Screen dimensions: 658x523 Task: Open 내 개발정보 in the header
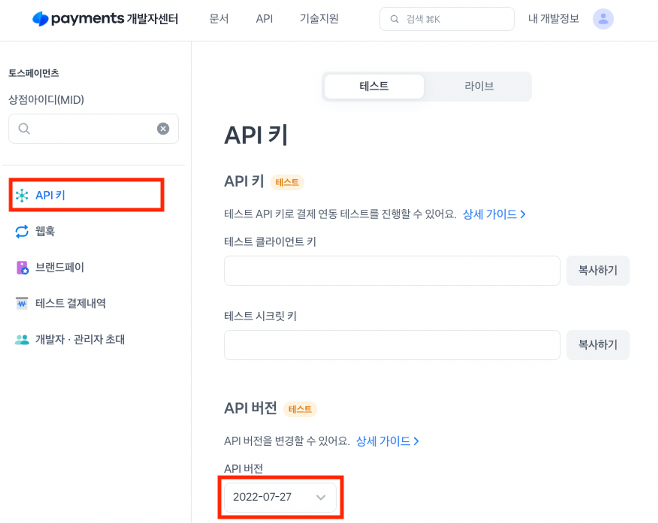tap(553, 19)
